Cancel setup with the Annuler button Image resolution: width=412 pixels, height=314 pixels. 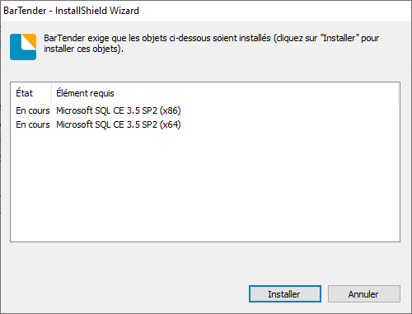tap(364, 294)
